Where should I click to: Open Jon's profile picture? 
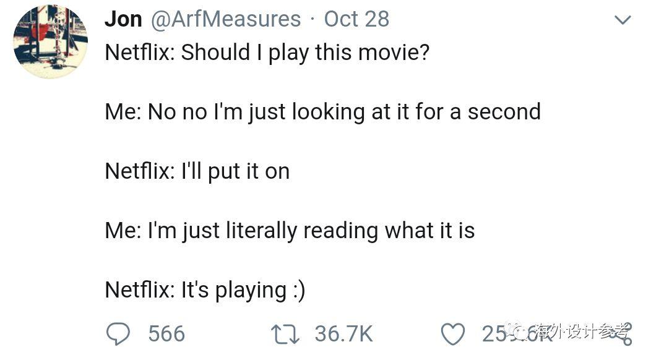tap(50, 41)
